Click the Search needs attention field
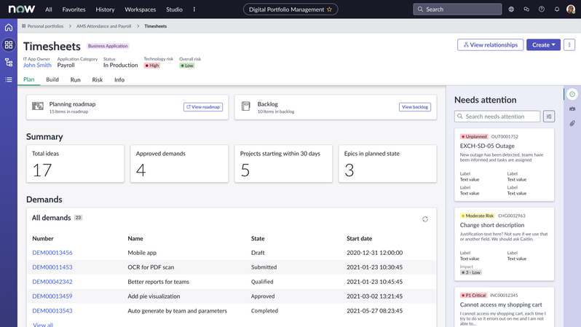 tap(497, 117)
